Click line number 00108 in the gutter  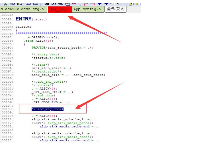click(7, 109)
